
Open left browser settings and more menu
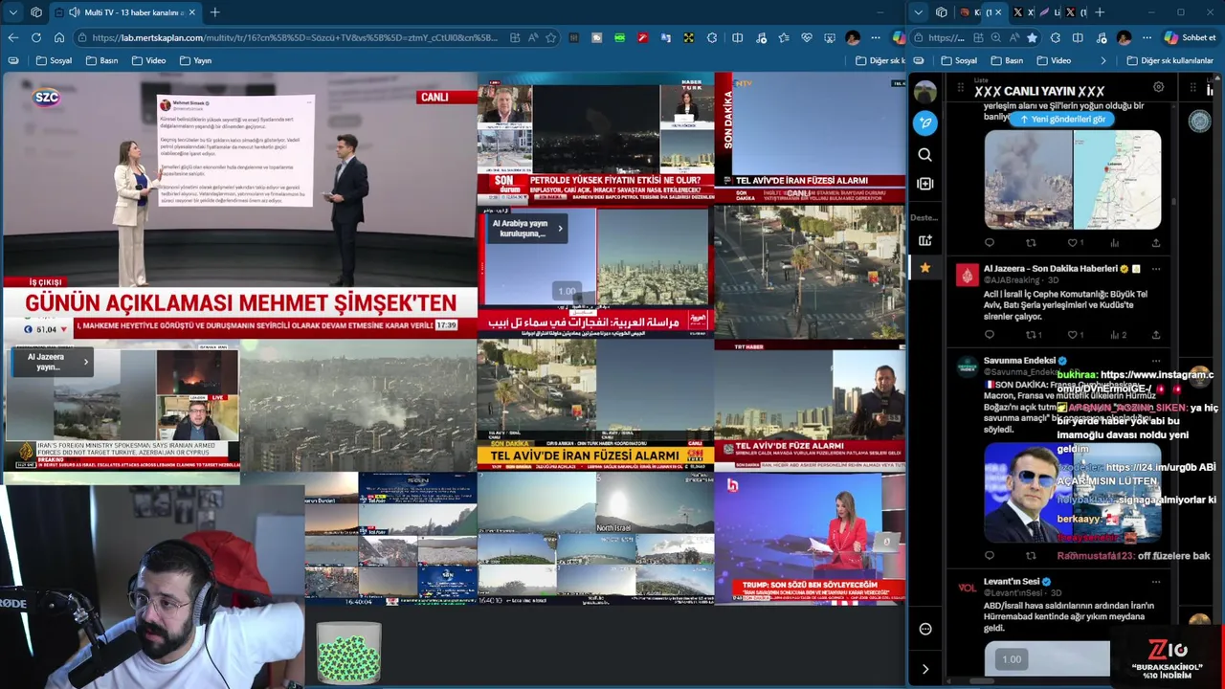(x=876, y=37)
